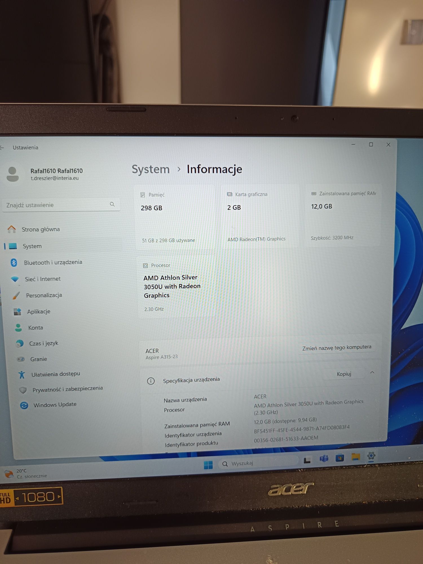Open Windows Update page
This screenshot has height=564, width=423.
point(55,405)
